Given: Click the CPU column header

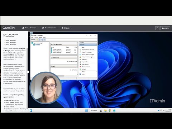Looking at the screenshot, I should (x=76, y=47).
